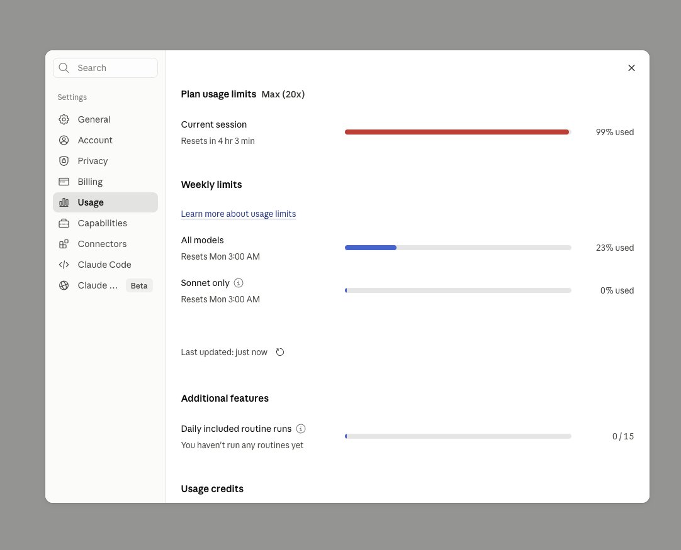Refresh usage with the circular arrow icon
This screenshot has height=550, width=681.
[280, 352]
